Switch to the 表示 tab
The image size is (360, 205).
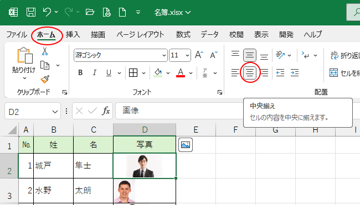tap(261, 35)
